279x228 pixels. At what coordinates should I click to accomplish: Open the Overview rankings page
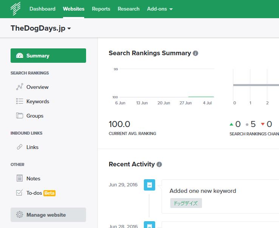(37, 87)
